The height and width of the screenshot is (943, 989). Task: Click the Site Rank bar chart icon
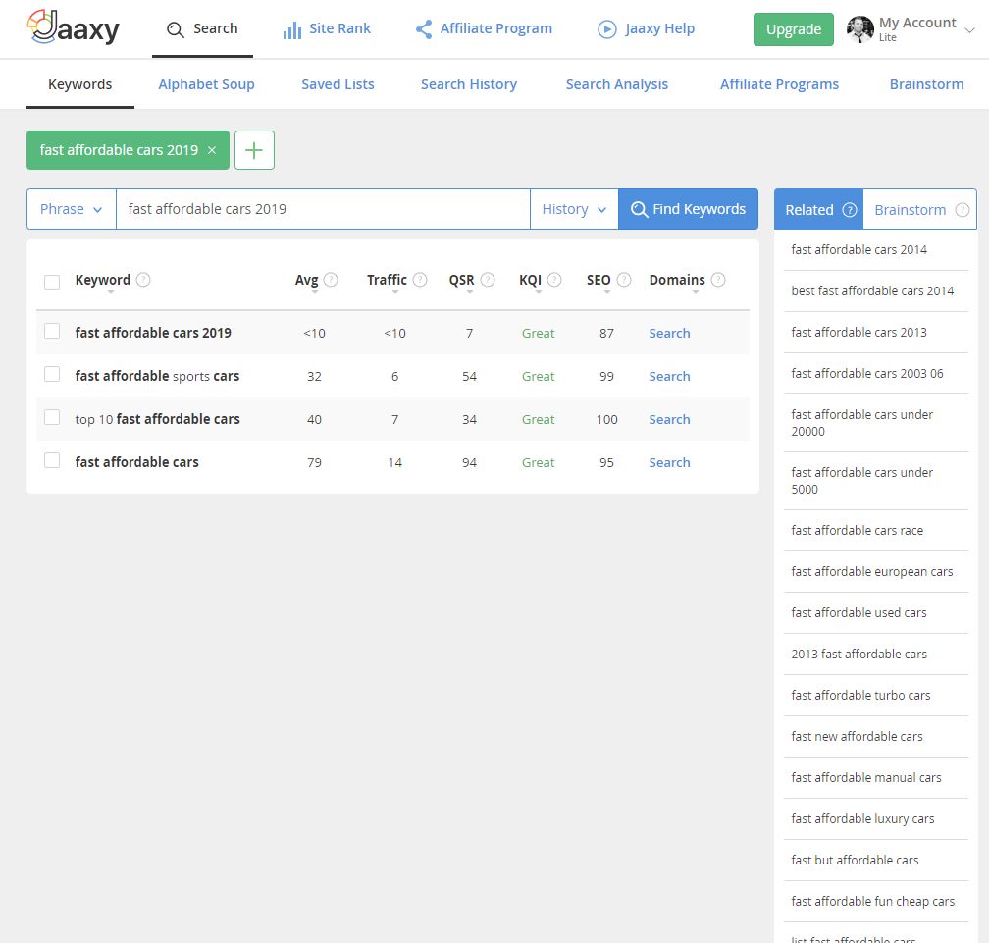coord(292,29)
